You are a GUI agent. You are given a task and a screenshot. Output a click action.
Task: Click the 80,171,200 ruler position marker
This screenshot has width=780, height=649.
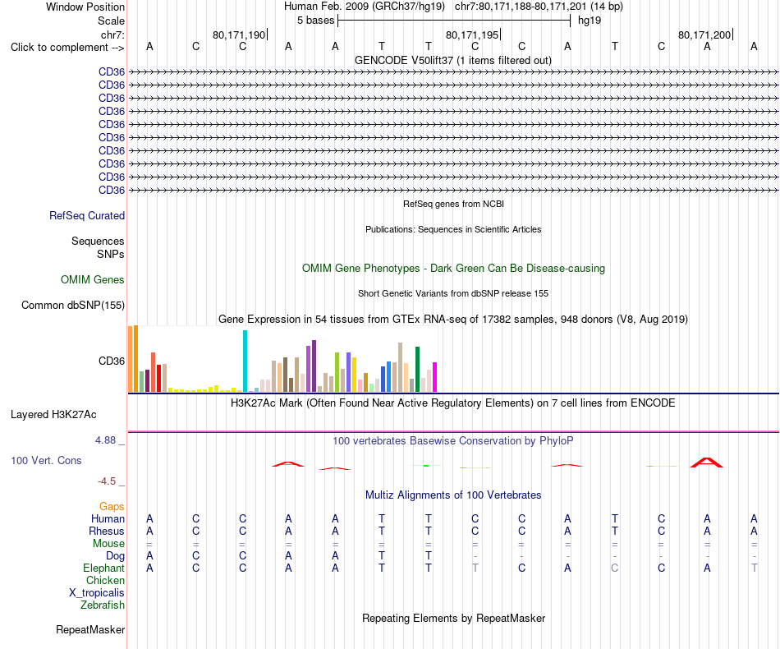[705, 35]
